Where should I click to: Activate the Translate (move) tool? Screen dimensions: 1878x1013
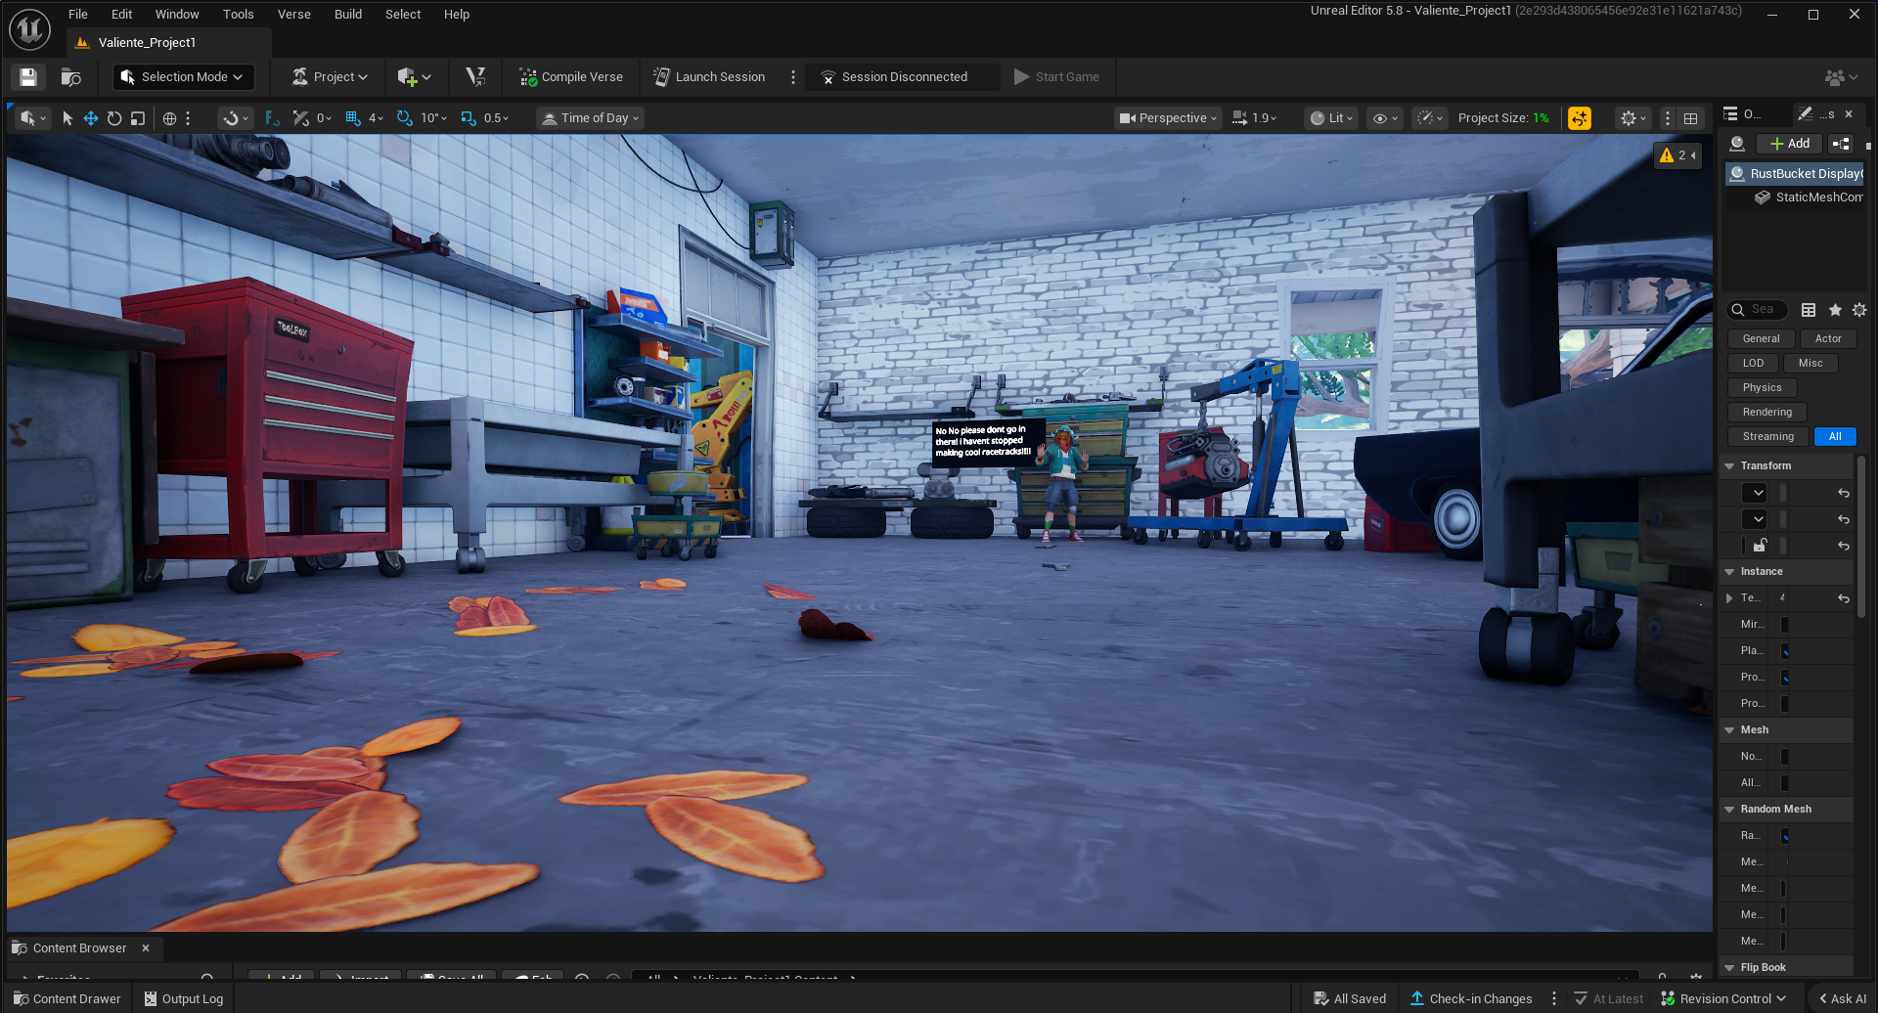91,118
